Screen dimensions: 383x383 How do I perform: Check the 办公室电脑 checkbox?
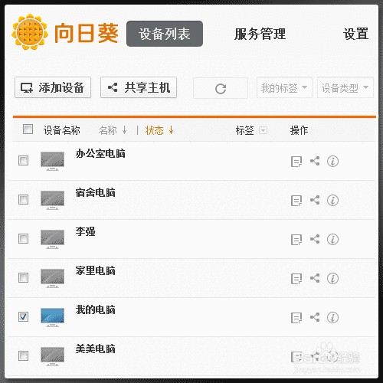[23, 161]
